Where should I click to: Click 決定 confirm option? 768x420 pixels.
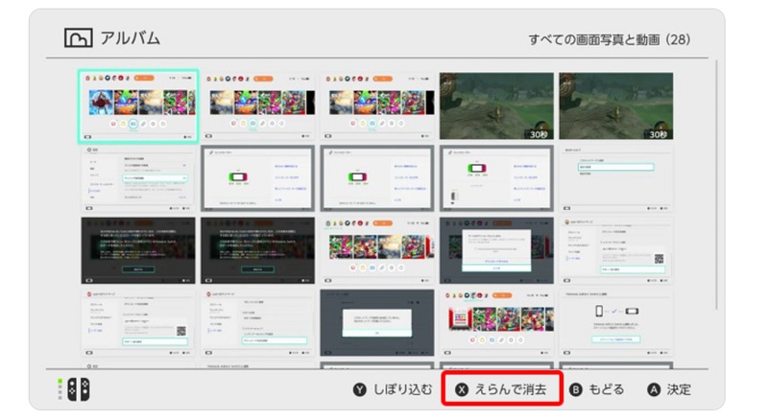pyautogui.click(x=669, y=389)
